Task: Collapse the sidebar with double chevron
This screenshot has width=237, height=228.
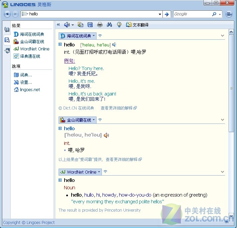Action: click(x=58, y=24)
